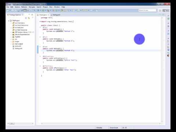Select the JRE System Library entry
This screenshot has height=132, width=176.
pos(23,32)
